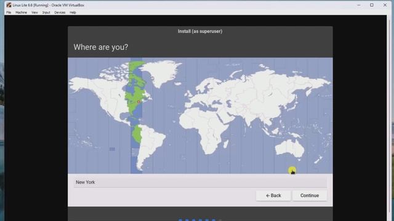
Task: Open the Help menu
Action: [x=73, y=12]
